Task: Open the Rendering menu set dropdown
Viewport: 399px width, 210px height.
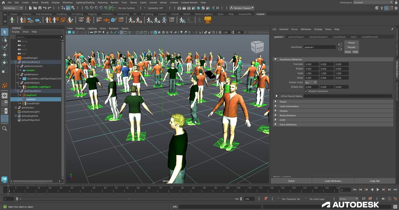Action: pyautogui.click(x=13, y=8)
